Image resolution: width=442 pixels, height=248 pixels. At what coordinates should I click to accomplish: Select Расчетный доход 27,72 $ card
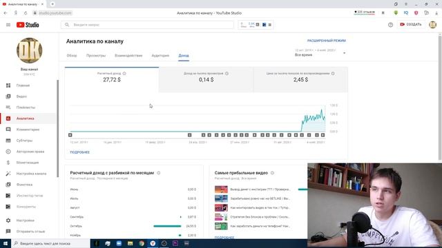tap(112, 80)
